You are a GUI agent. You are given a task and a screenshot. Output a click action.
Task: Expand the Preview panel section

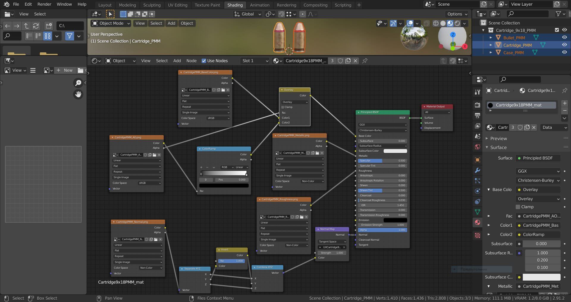[x=498, y=138]
